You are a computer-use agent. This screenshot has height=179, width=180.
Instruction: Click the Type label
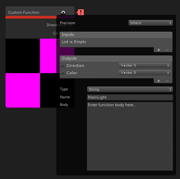64,89
